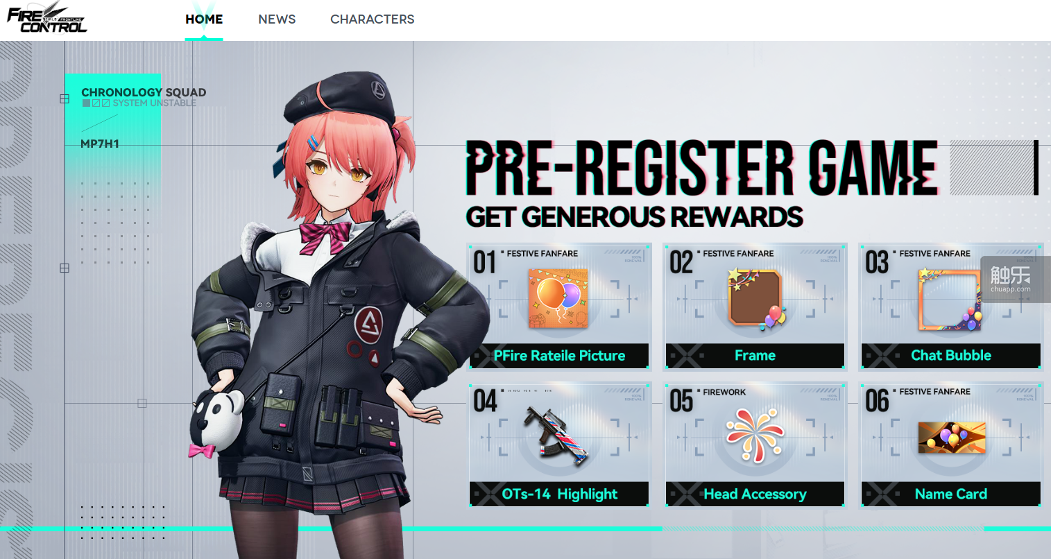Click the MP7H1 character label

tap(100, 144)
